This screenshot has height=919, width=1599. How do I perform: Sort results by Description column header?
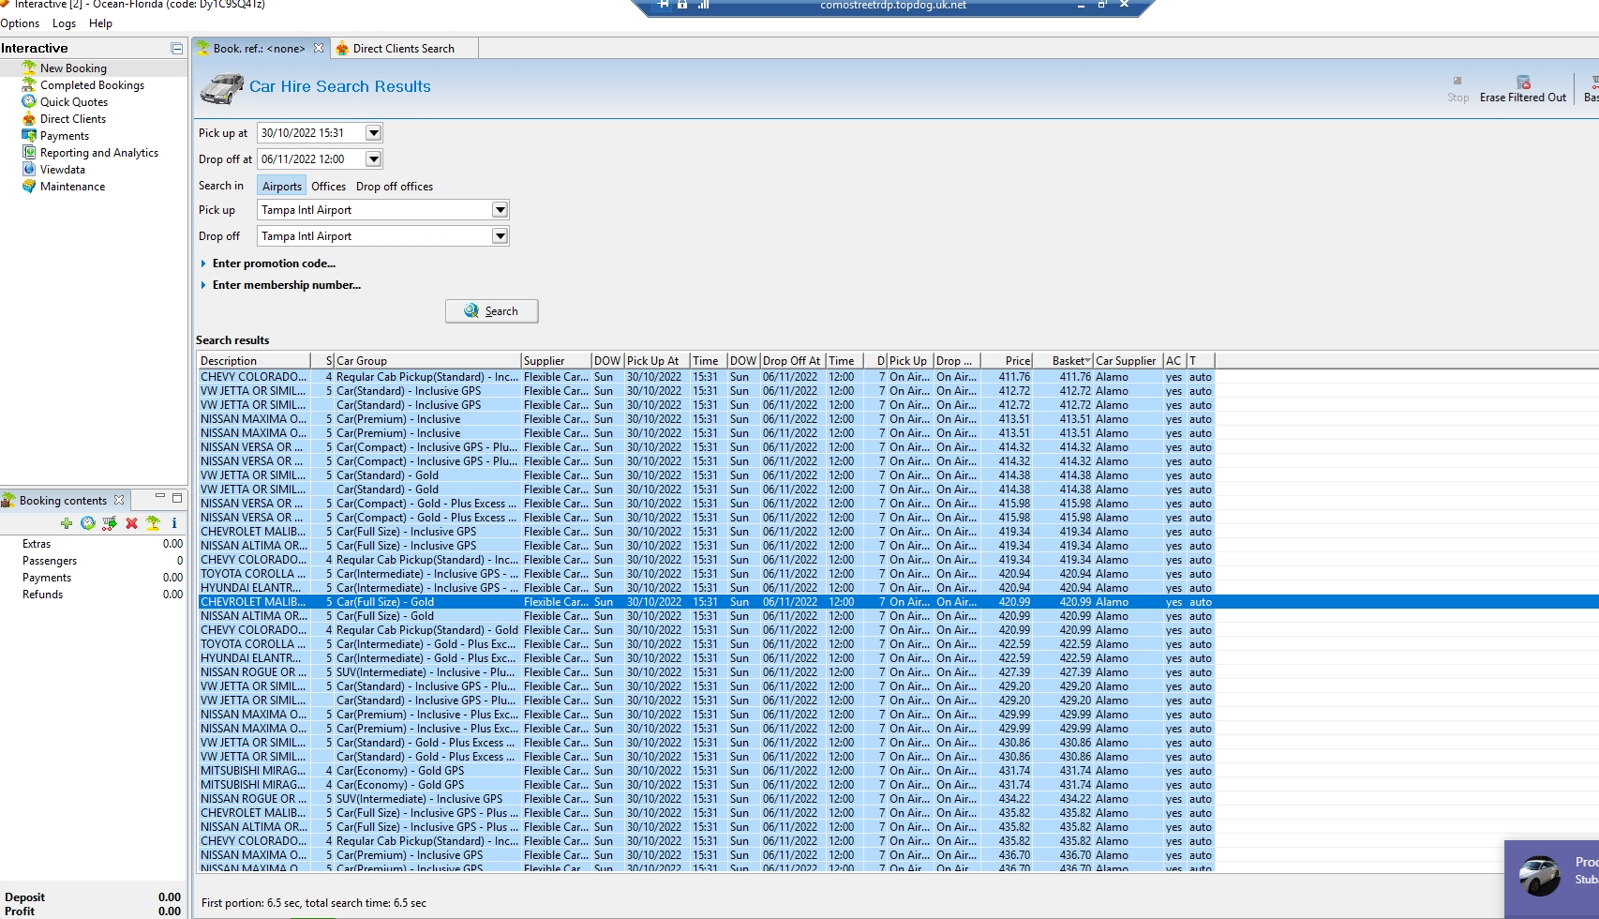(x=254, y=361)
